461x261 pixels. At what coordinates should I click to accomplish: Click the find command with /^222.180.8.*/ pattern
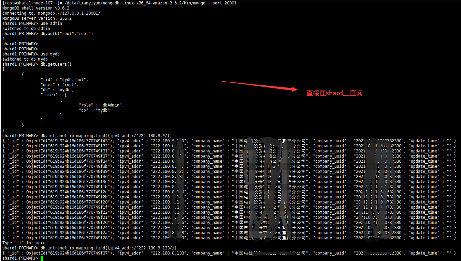click(106, 136)
